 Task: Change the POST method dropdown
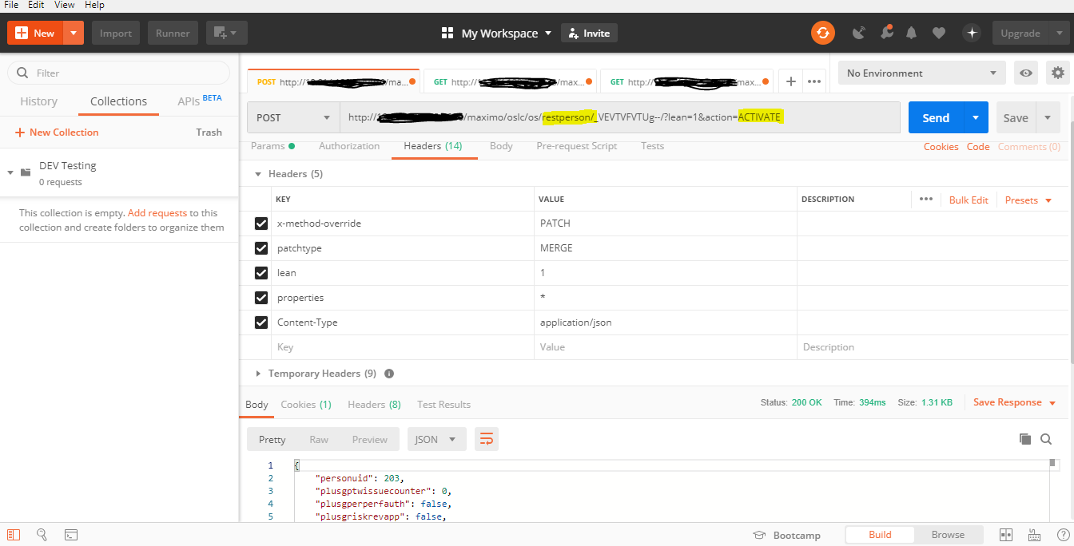point(293,117)
